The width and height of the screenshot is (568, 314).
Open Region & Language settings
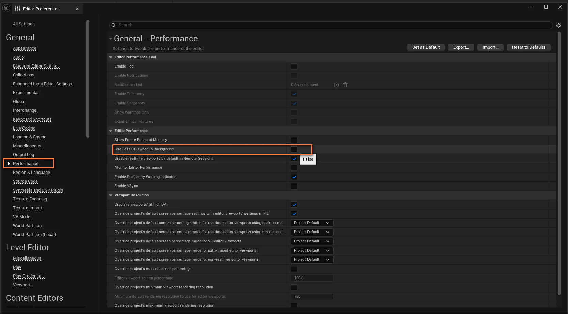pyautogui.click(x=31, y=173)
